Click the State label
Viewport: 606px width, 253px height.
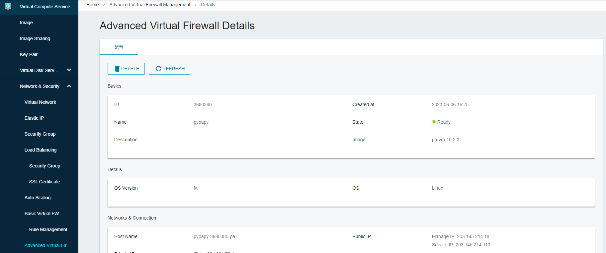click(358, 122)
